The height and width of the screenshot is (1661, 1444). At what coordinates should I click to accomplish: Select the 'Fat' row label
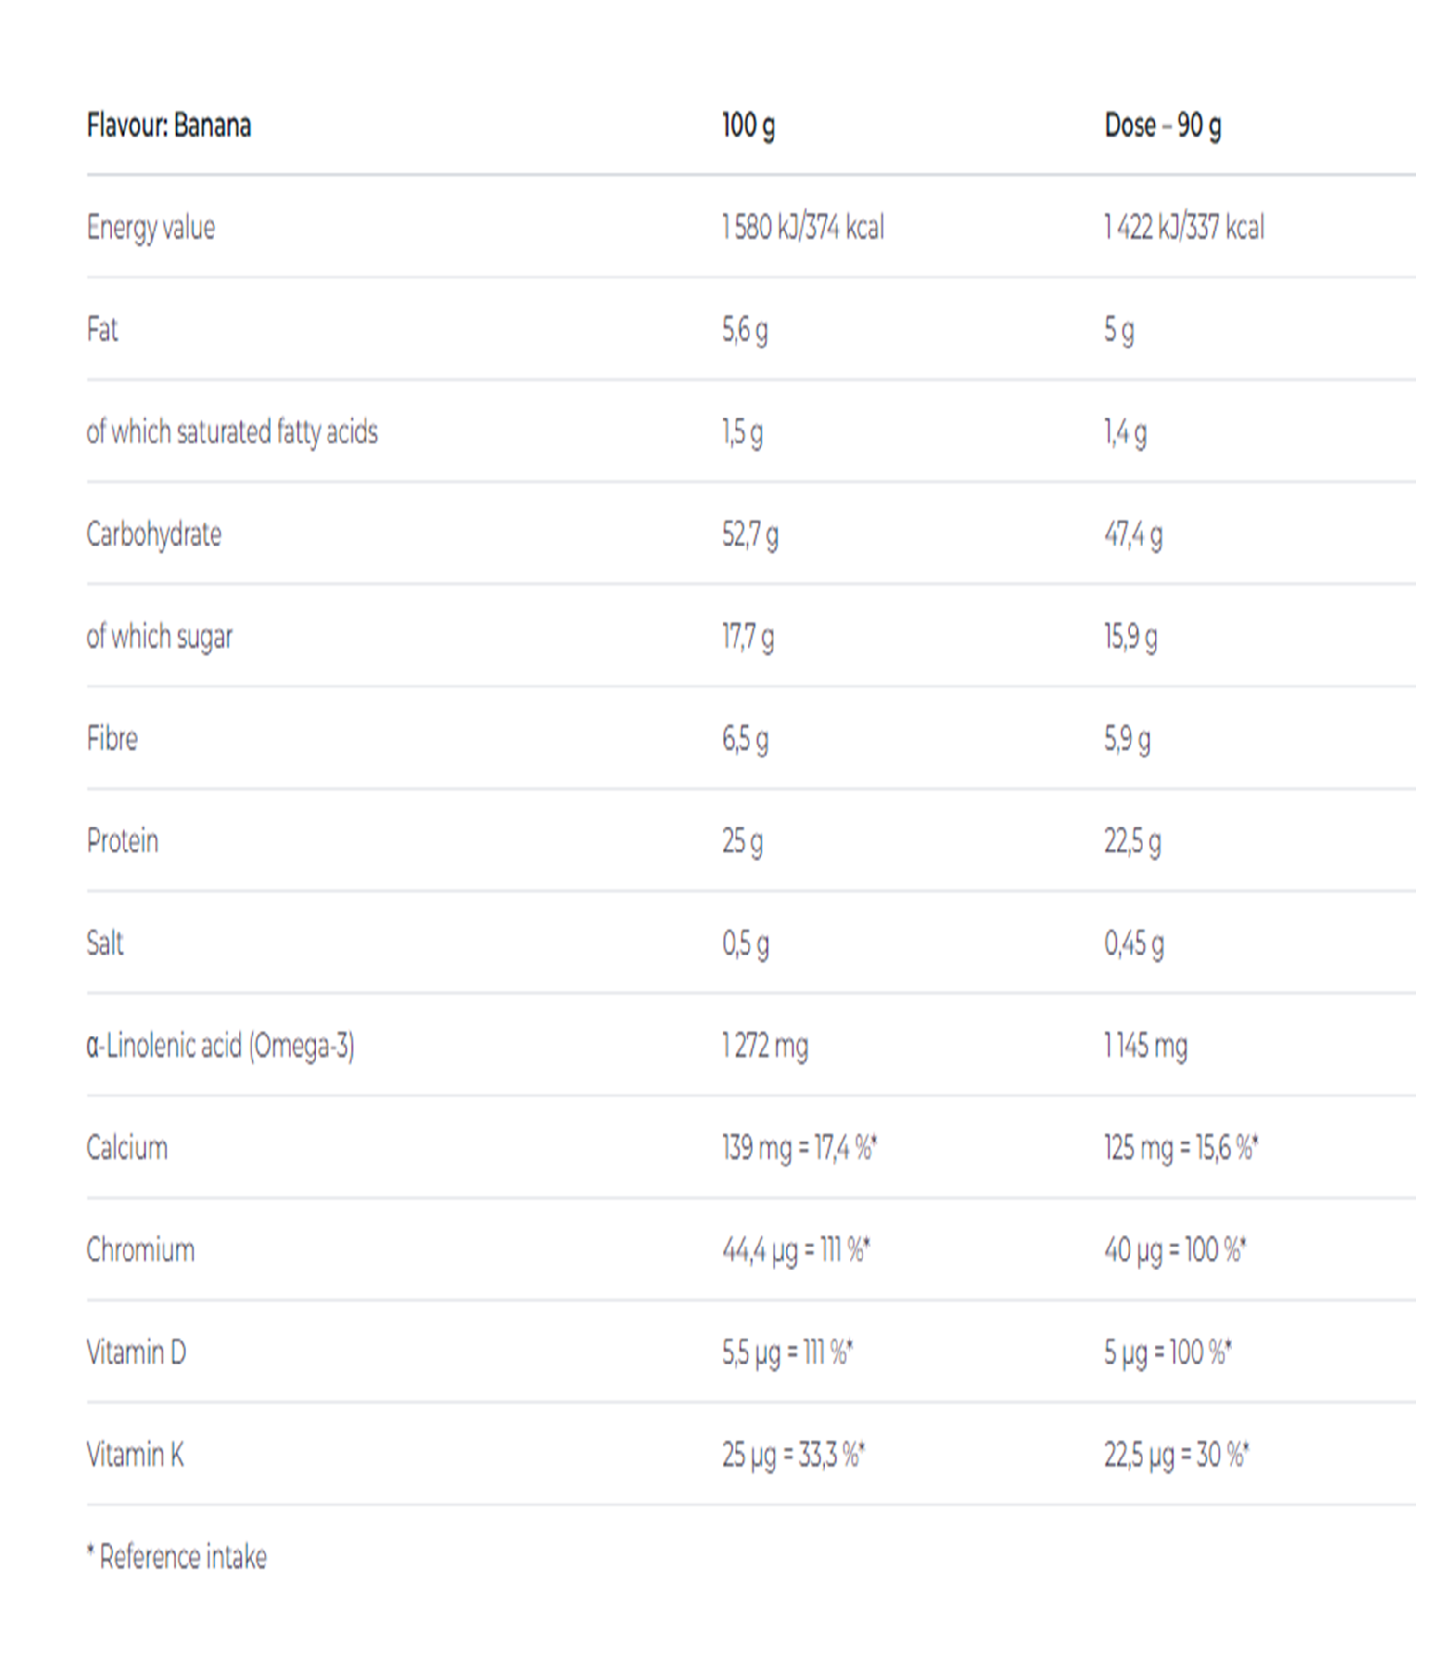click(102, 329)
